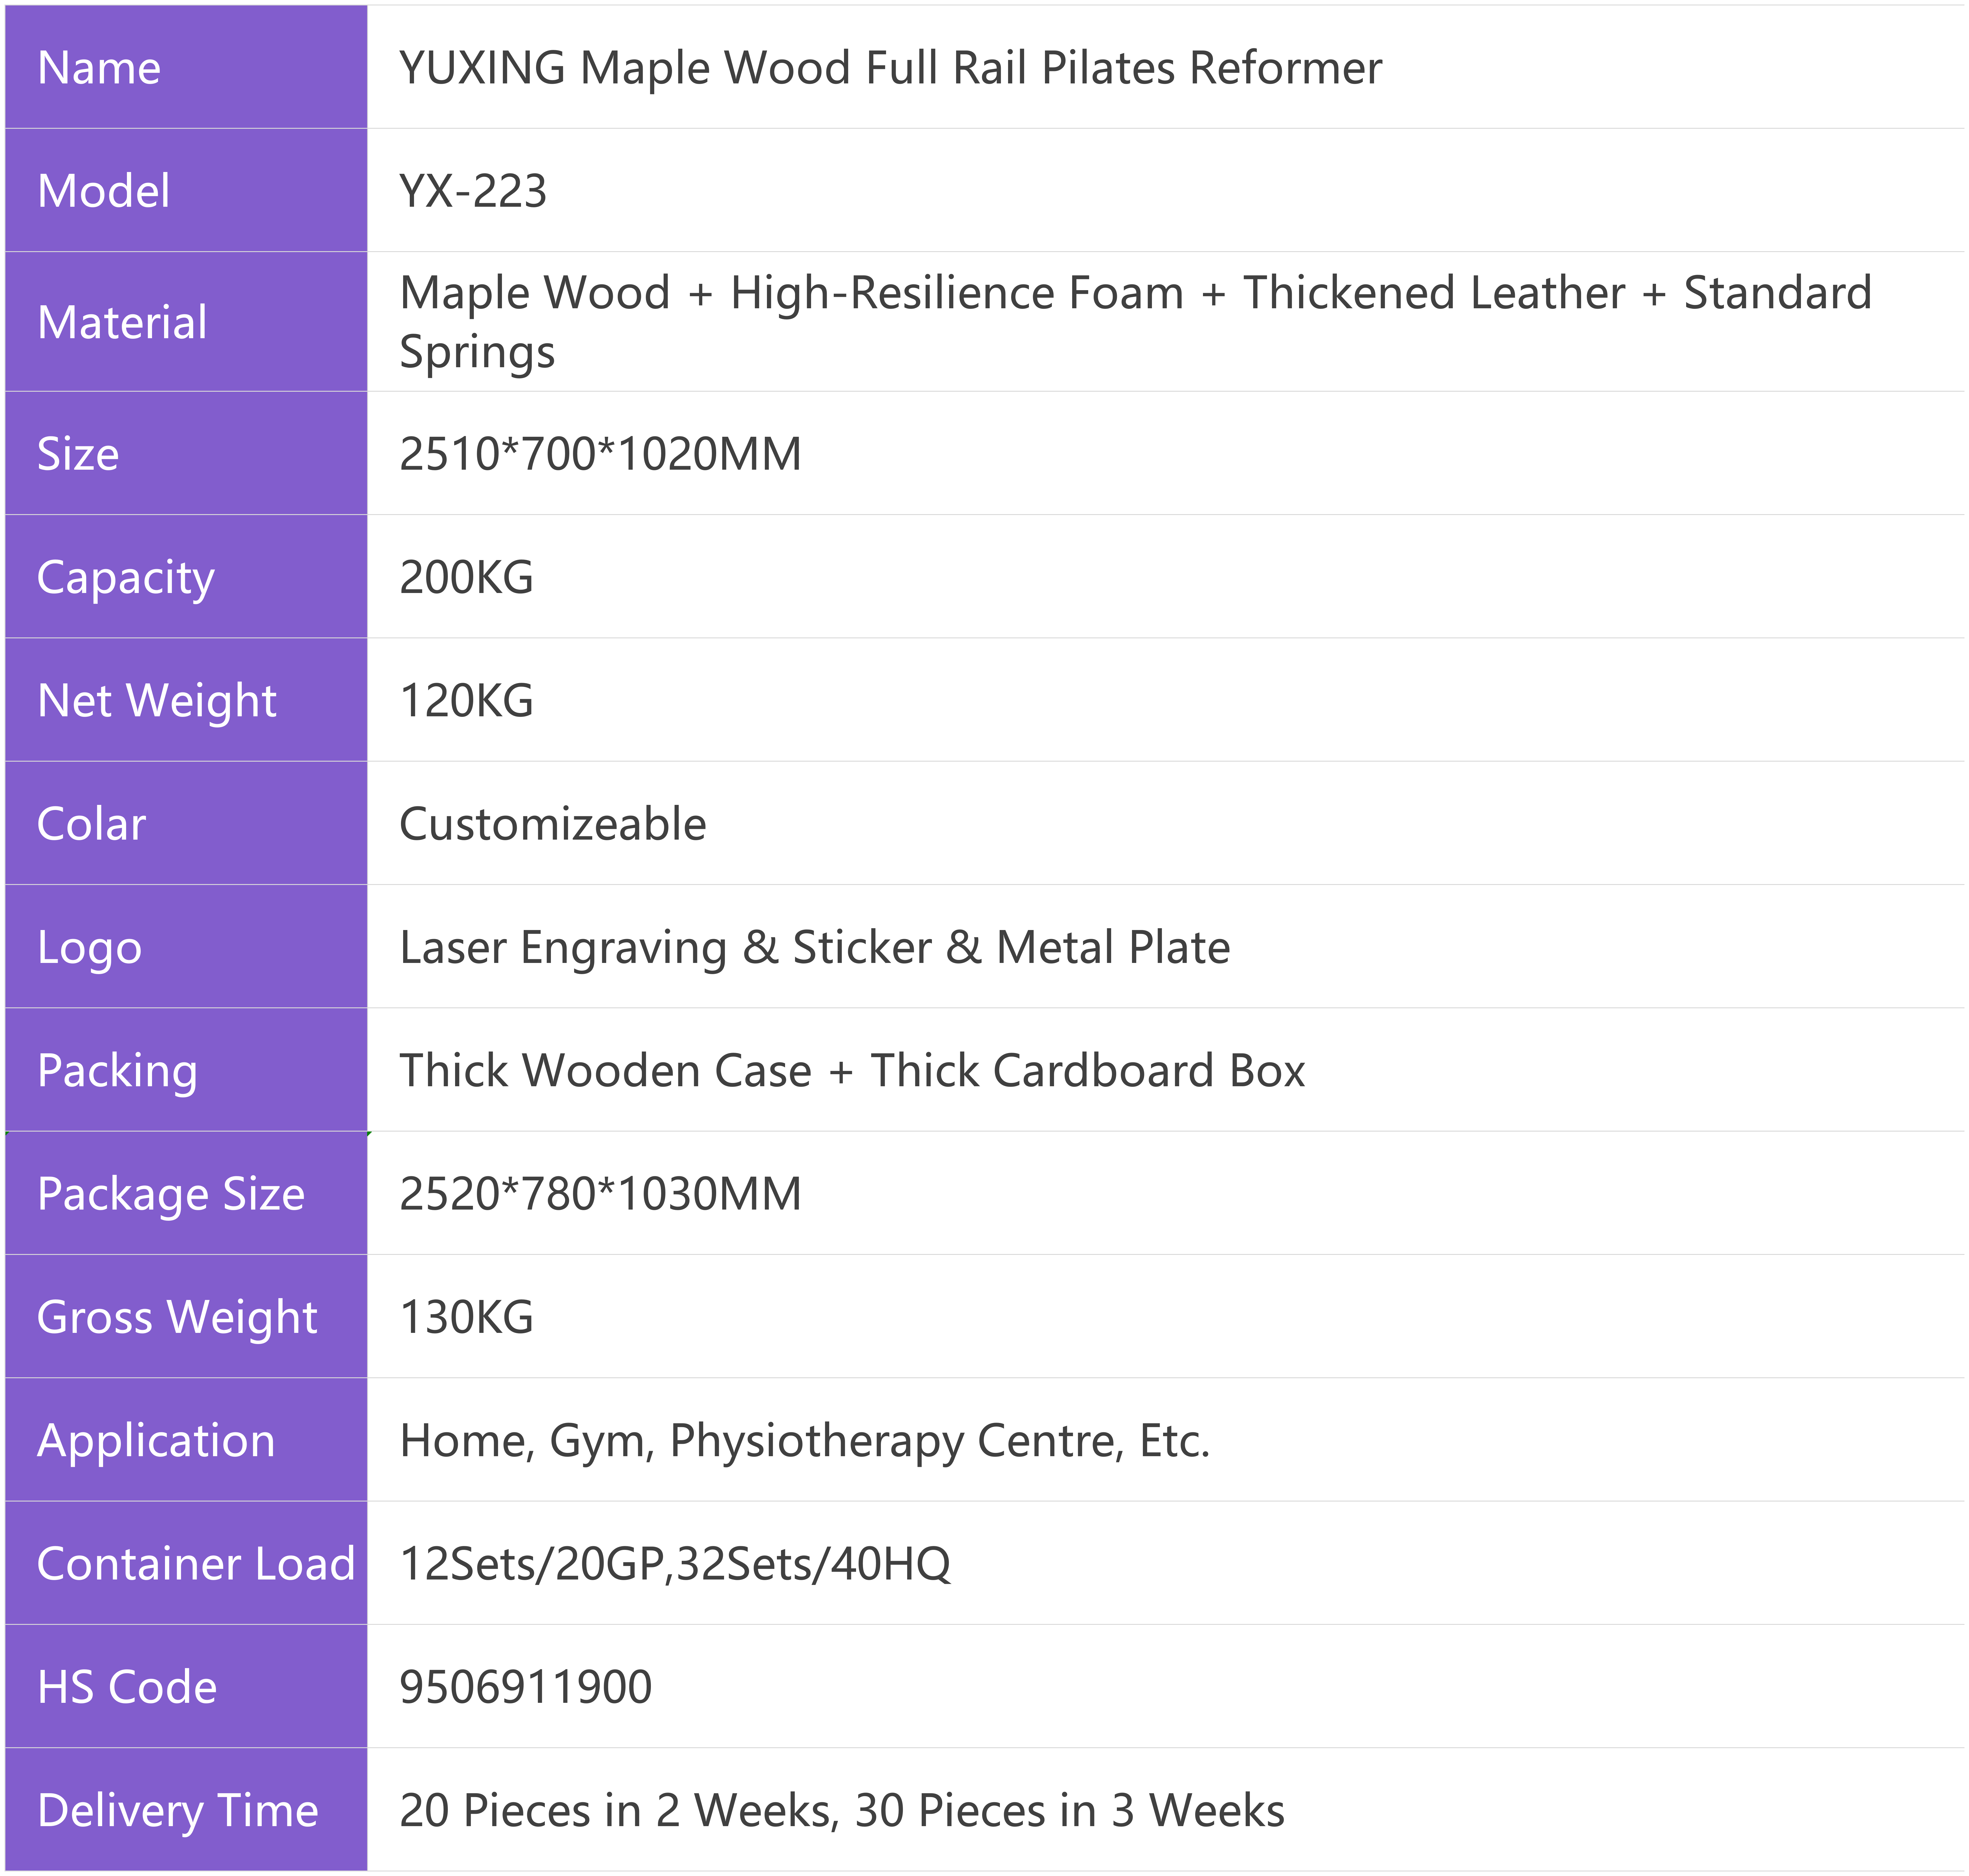Viewport: 1969px width, 1876px height.
Task: Click the 'Size' label cell
Action: click(x=186, y=453)
